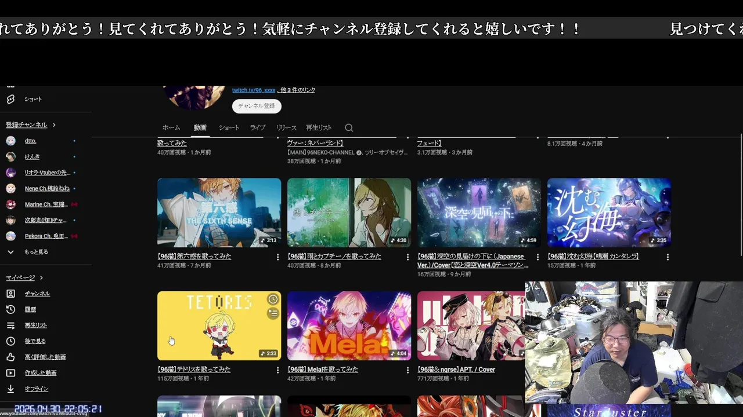Open 履歴 label in sidebar

tap(30, 309)
